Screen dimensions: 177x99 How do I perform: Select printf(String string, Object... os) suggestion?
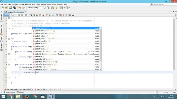coord(66,51)
